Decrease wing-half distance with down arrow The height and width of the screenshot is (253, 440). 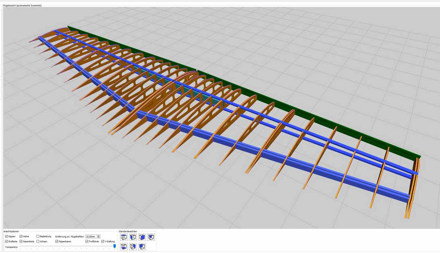(x=99, y=237)
